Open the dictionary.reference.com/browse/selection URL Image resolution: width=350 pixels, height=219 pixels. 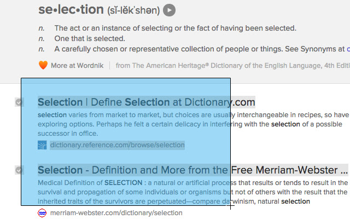(x=117, y=145)
